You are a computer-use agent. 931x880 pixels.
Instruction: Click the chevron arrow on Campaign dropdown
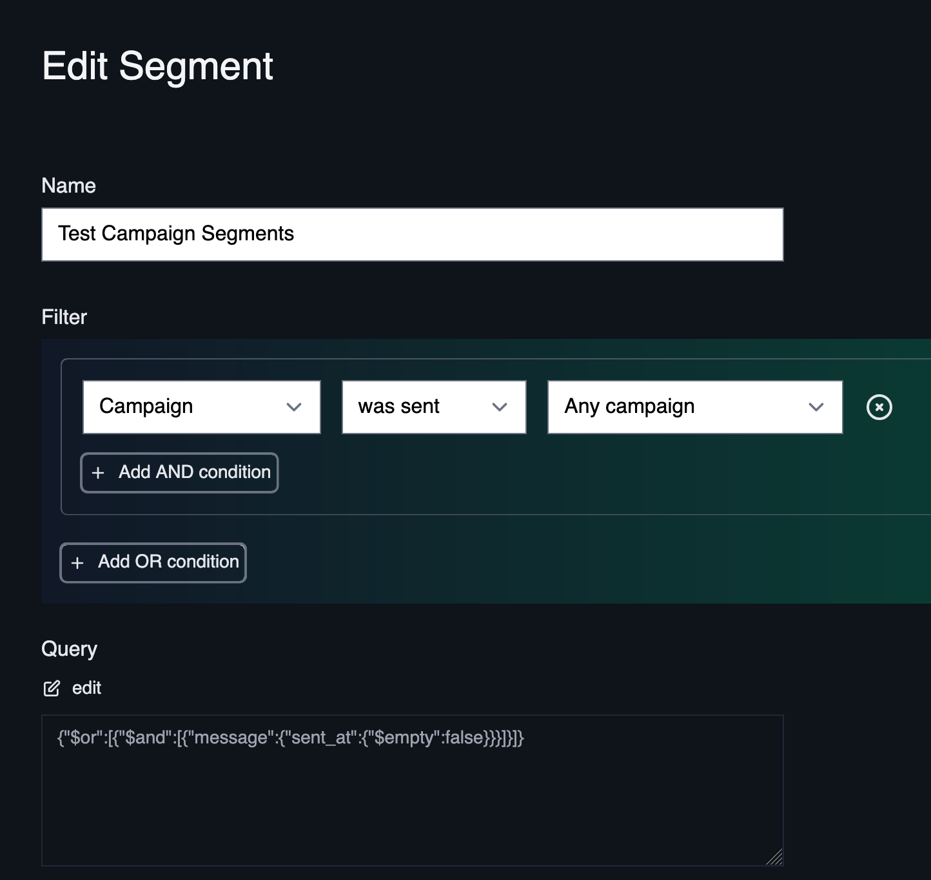[x=294, y=407]
